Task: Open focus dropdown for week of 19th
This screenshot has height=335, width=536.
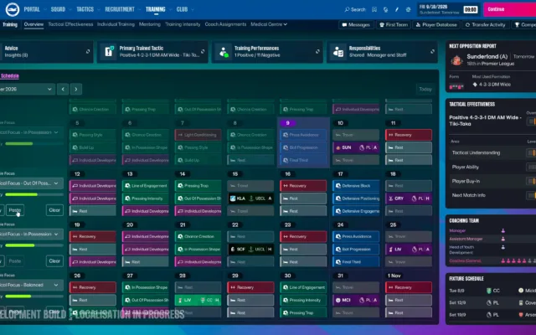Action: [32, 234]
